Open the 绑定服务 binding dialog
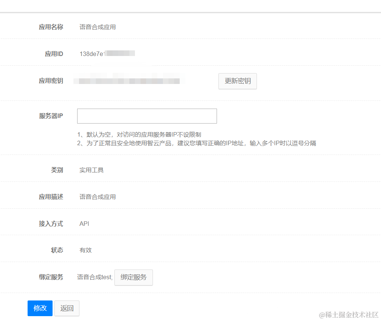 point(133,277)
